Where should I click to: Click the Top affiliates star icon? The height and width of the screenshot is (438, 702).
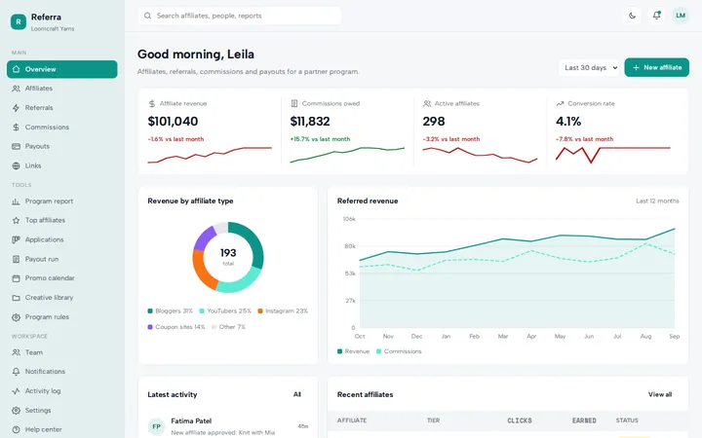click(x=17, y=220)
